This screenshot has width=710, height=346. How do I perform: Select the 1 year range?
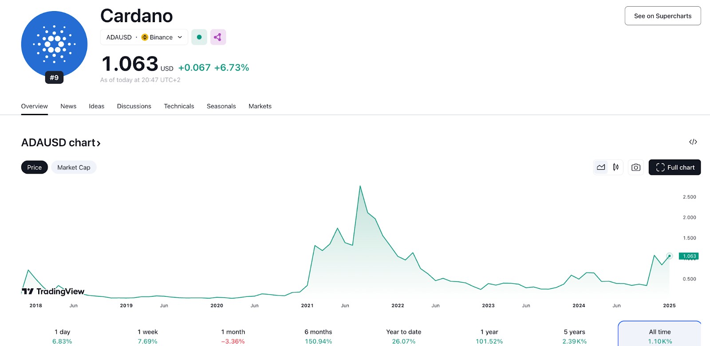point(489,336)
